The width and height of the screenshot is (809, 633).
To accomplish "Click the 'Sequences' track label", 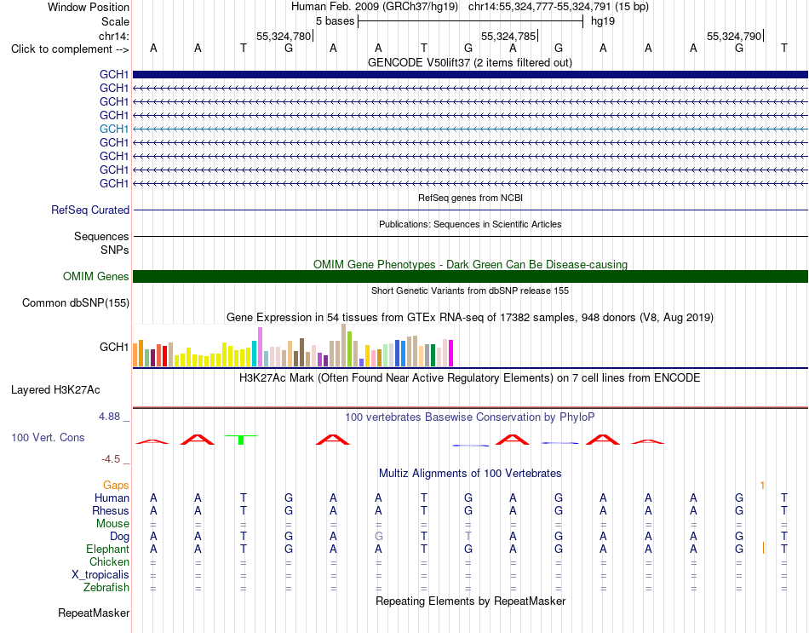I will point(101,237).
